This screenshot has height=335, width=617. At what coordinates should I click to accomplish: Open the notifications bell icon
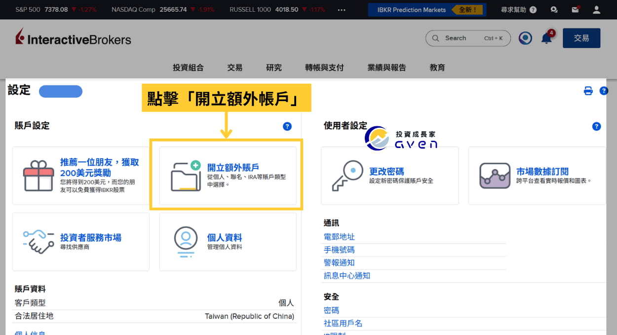click(x=546, y=38)
